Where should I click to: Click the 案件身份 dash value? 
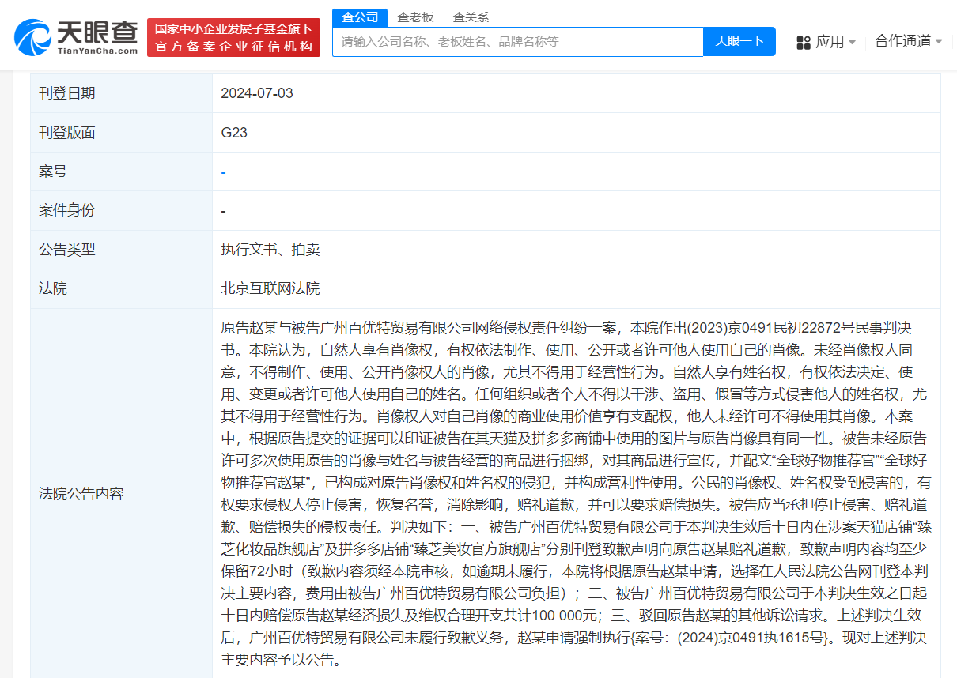(x=224, y=210)
